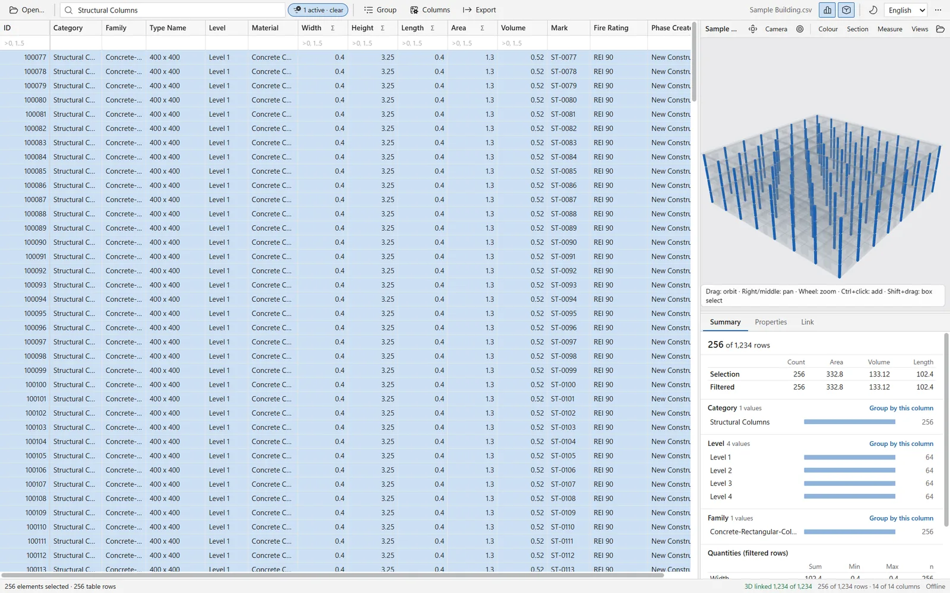
Task: Open the Columns chooser
Action: (x=430, y=10)
